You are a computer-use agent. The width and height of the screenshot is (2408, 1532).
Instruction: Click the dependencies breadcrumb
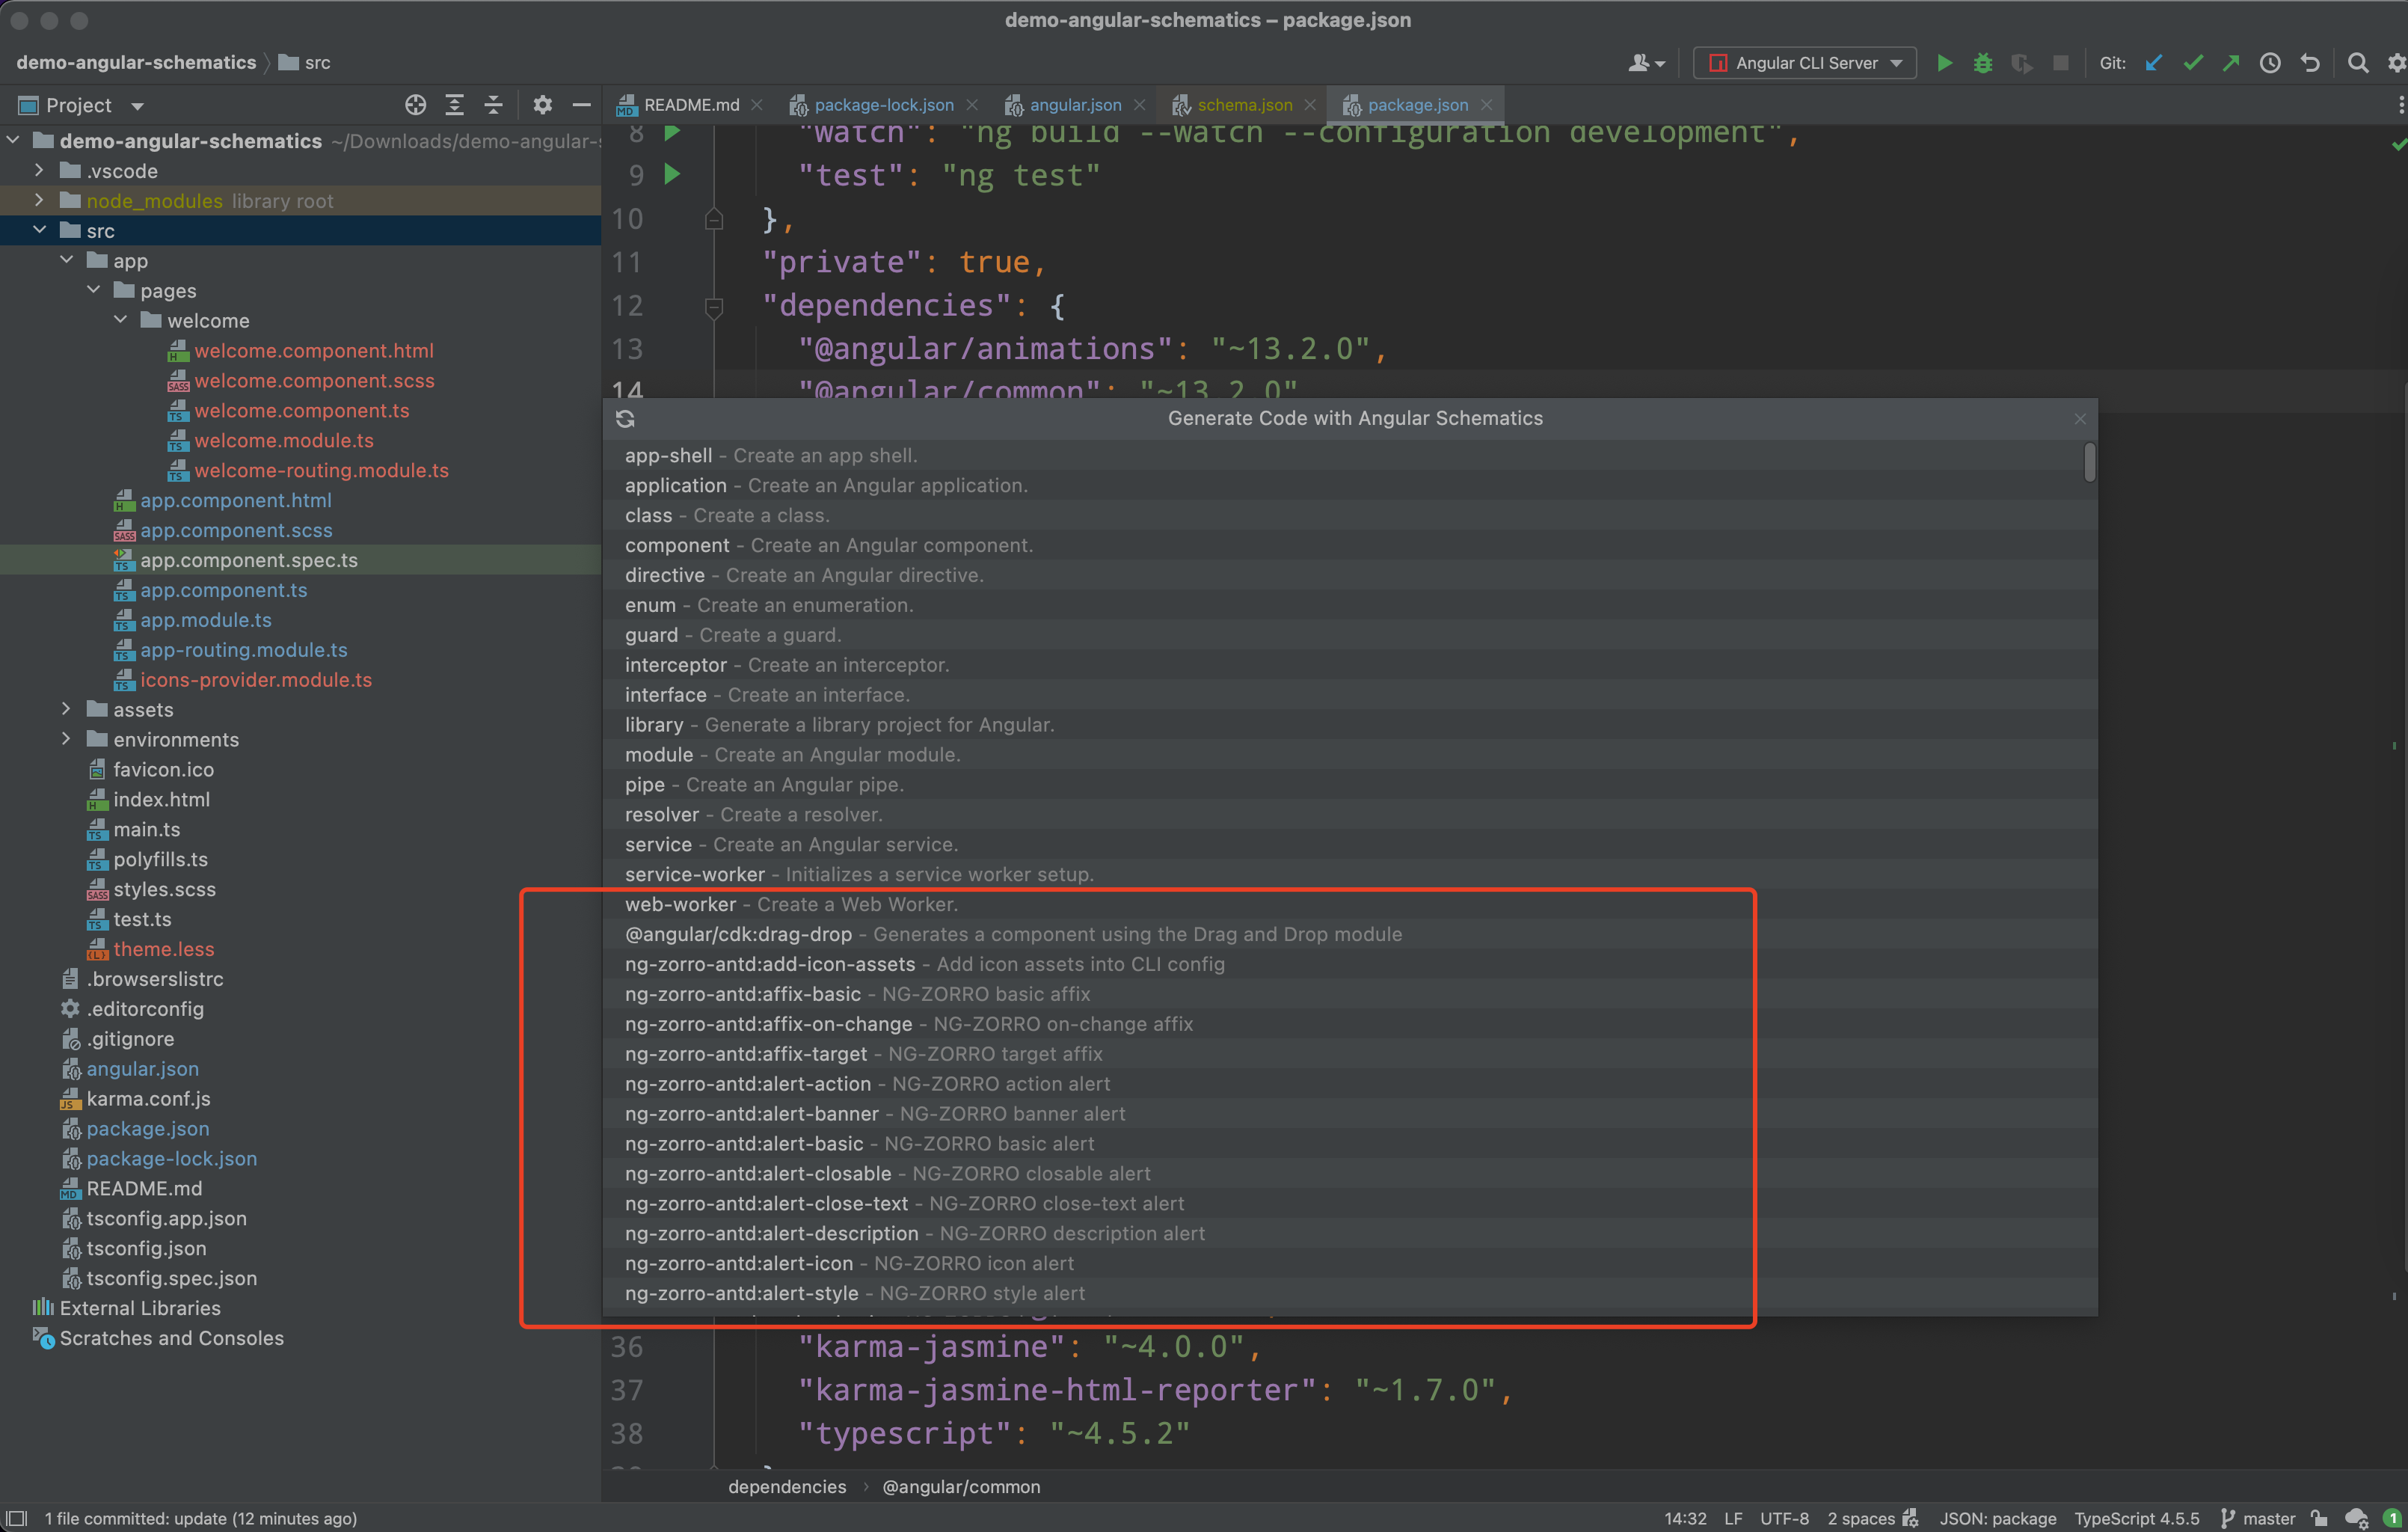(787, 1487)
